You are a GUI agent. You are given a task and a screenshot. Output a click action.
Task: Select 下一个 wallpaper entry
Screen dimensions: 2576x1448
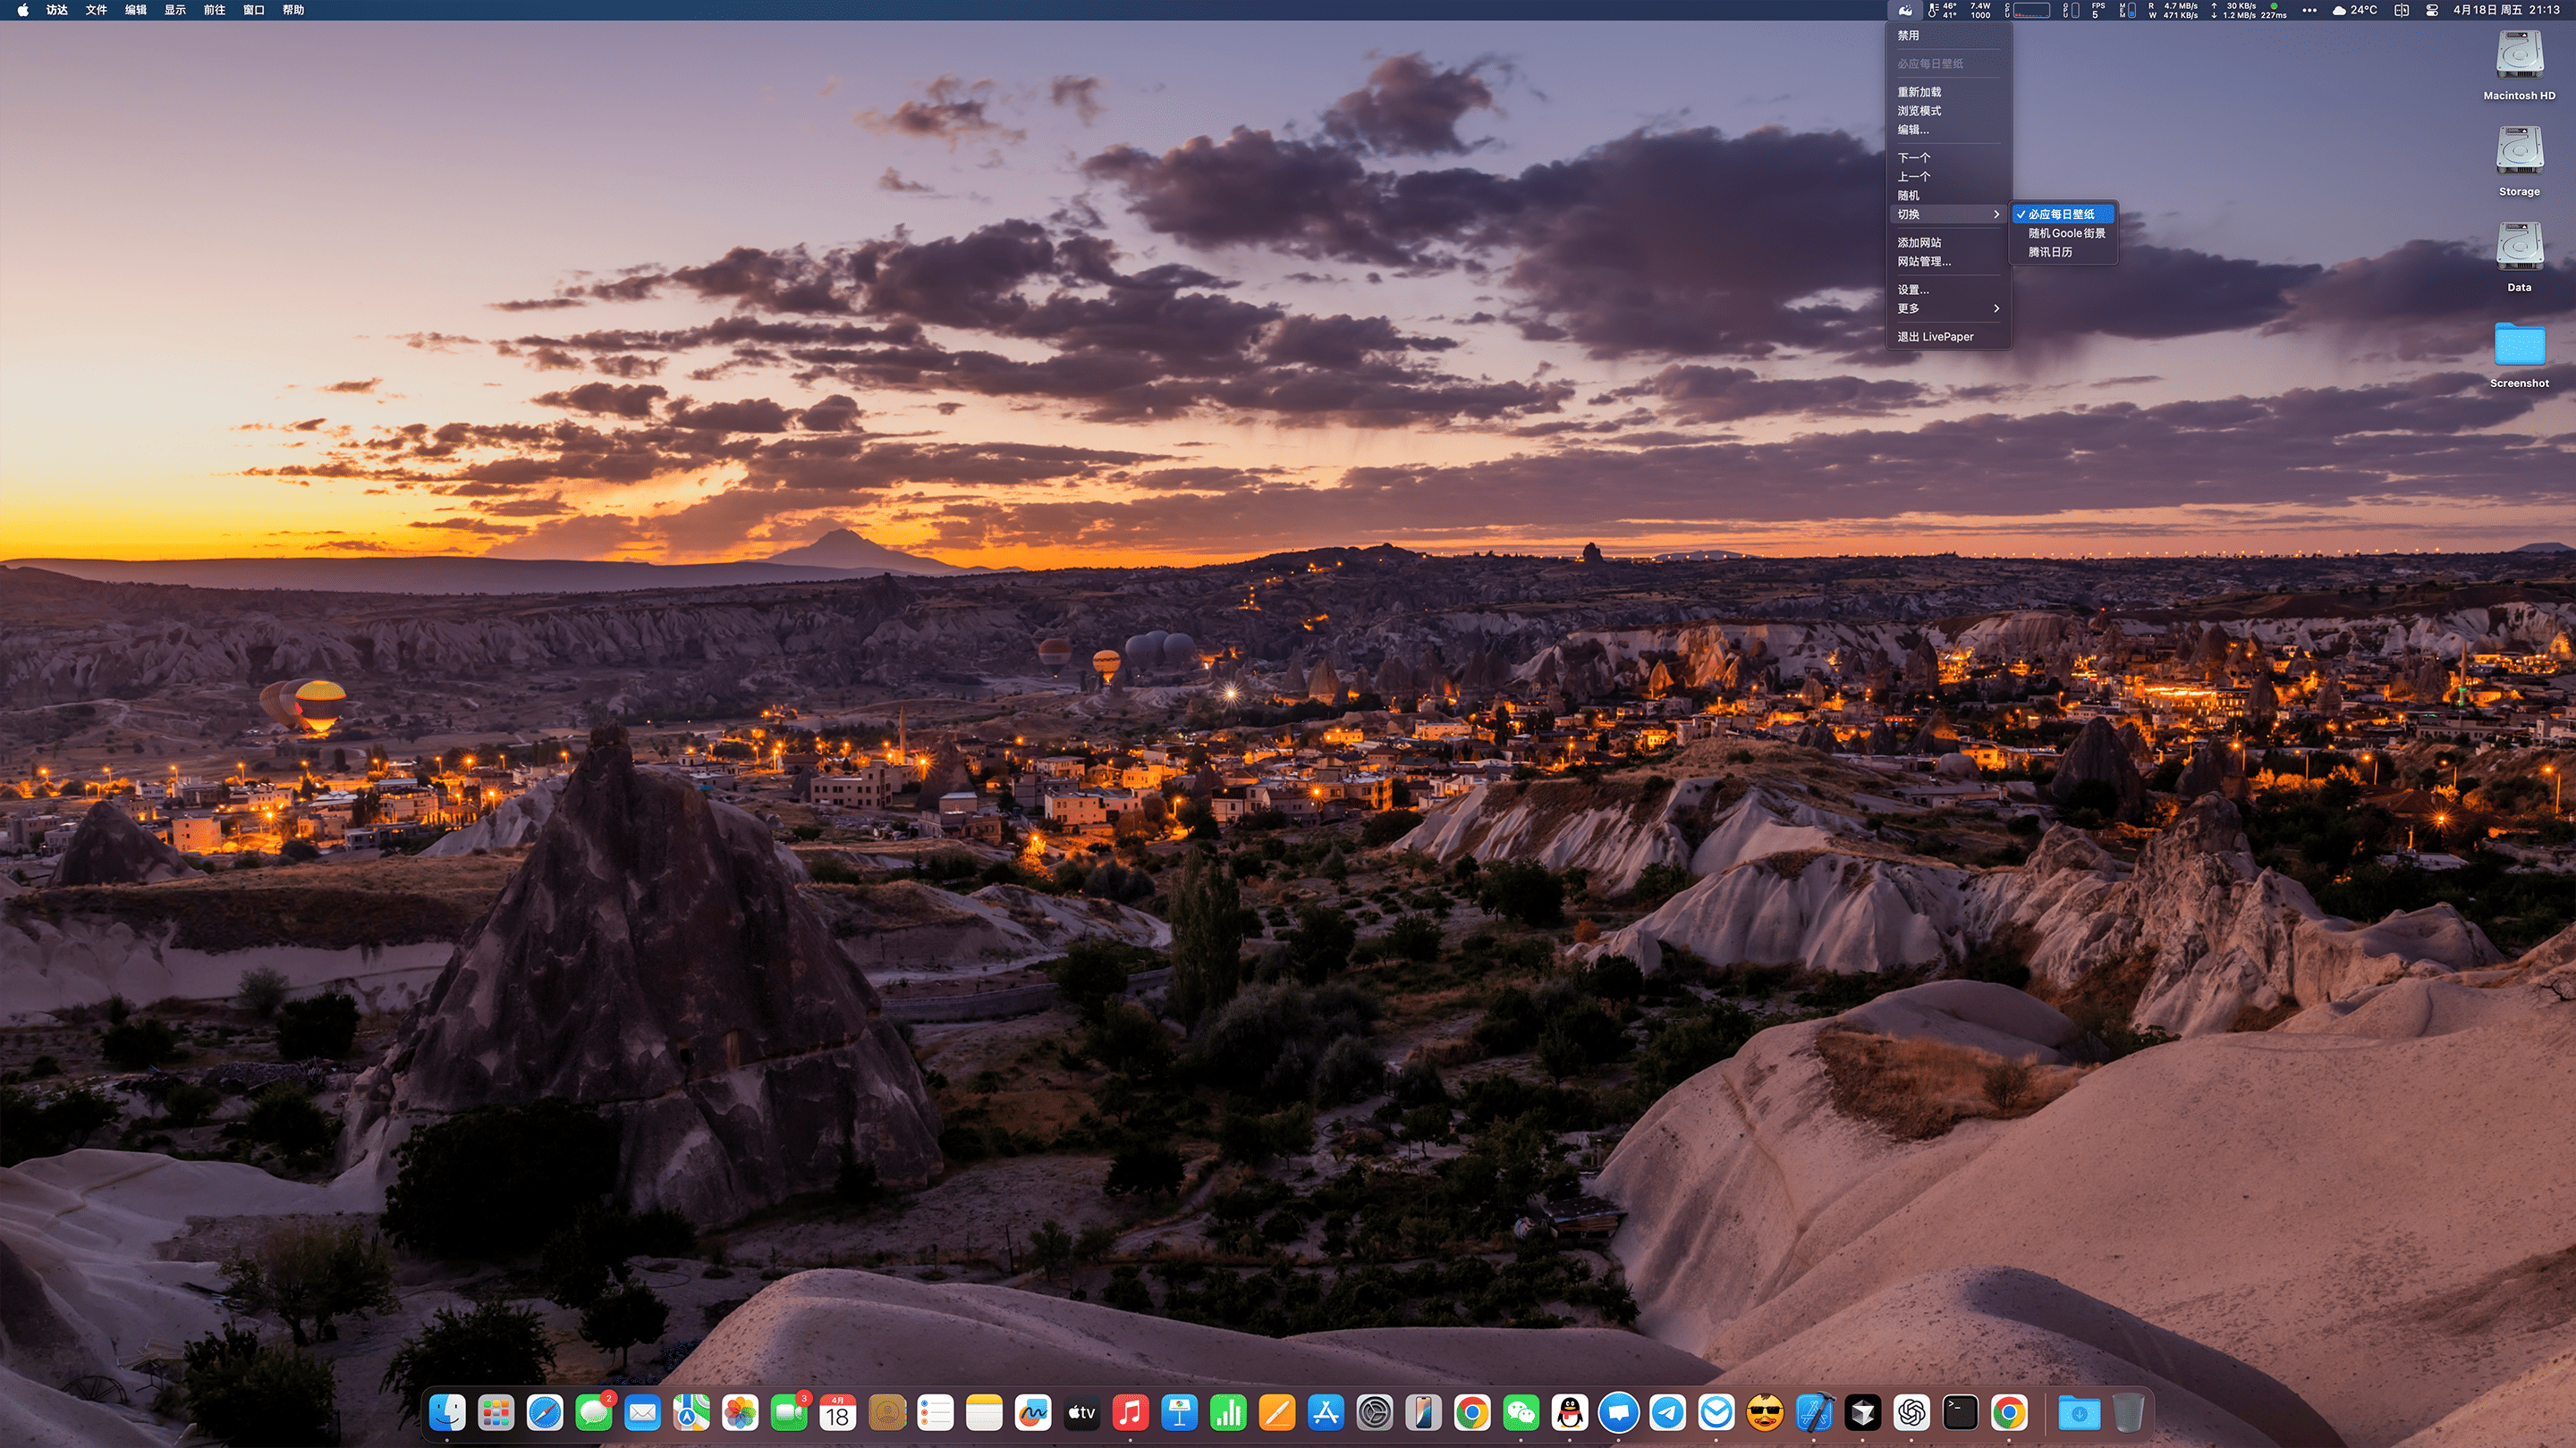tap(1948, 158)
